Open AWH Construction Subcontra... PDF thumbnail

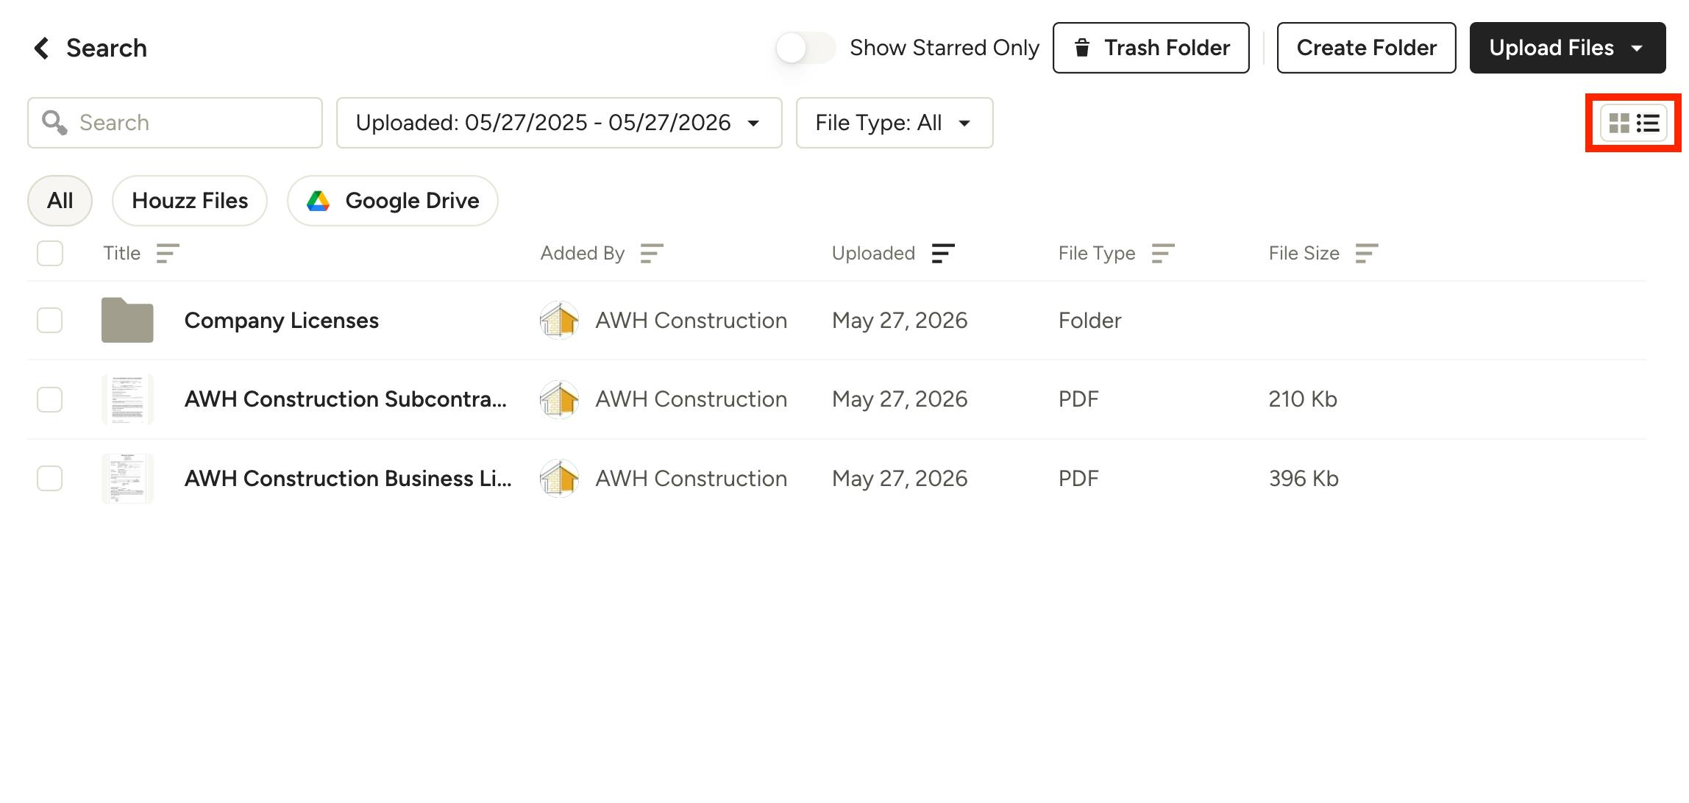tap(127, 399)
